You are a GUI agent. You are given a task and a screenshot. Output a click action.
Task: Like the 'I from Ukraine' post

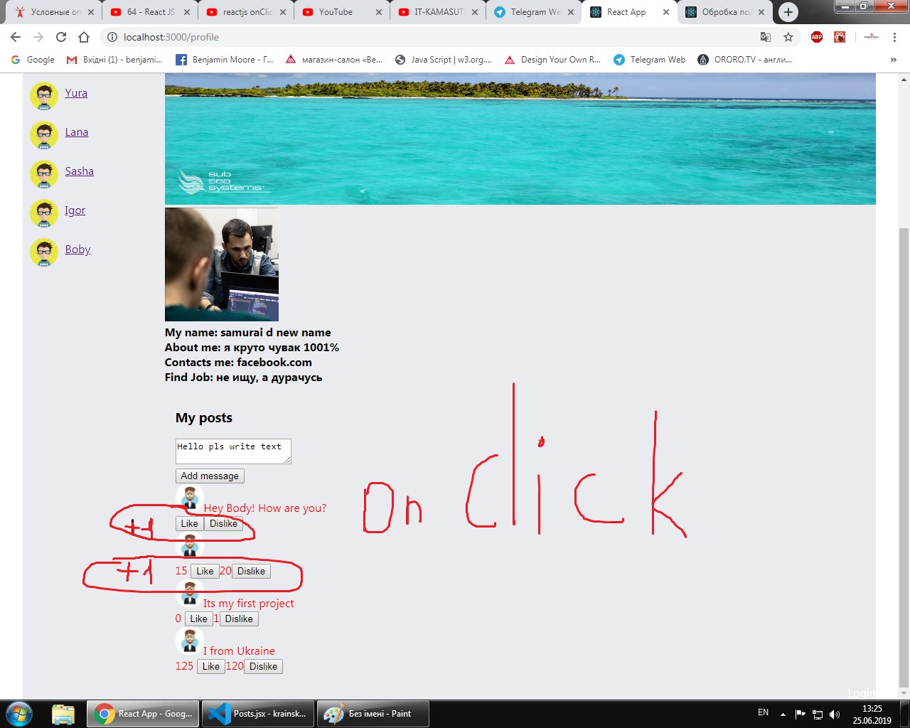(x=211, y=667)
